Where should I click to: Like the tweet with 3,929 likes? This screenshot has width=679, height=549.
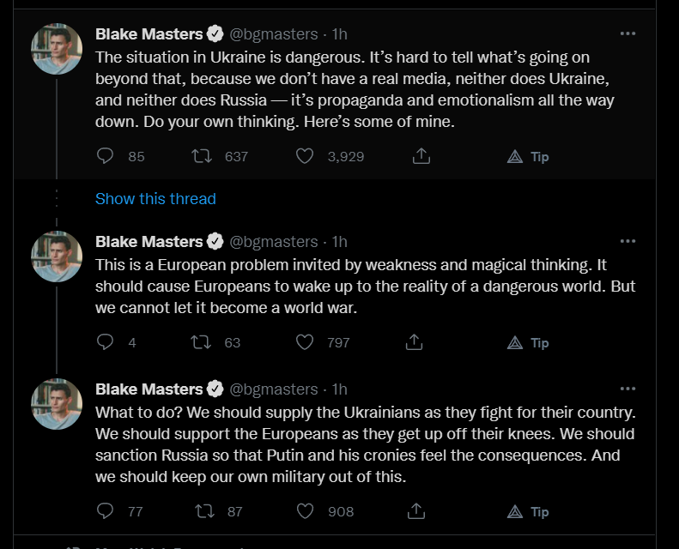[305, 156]
